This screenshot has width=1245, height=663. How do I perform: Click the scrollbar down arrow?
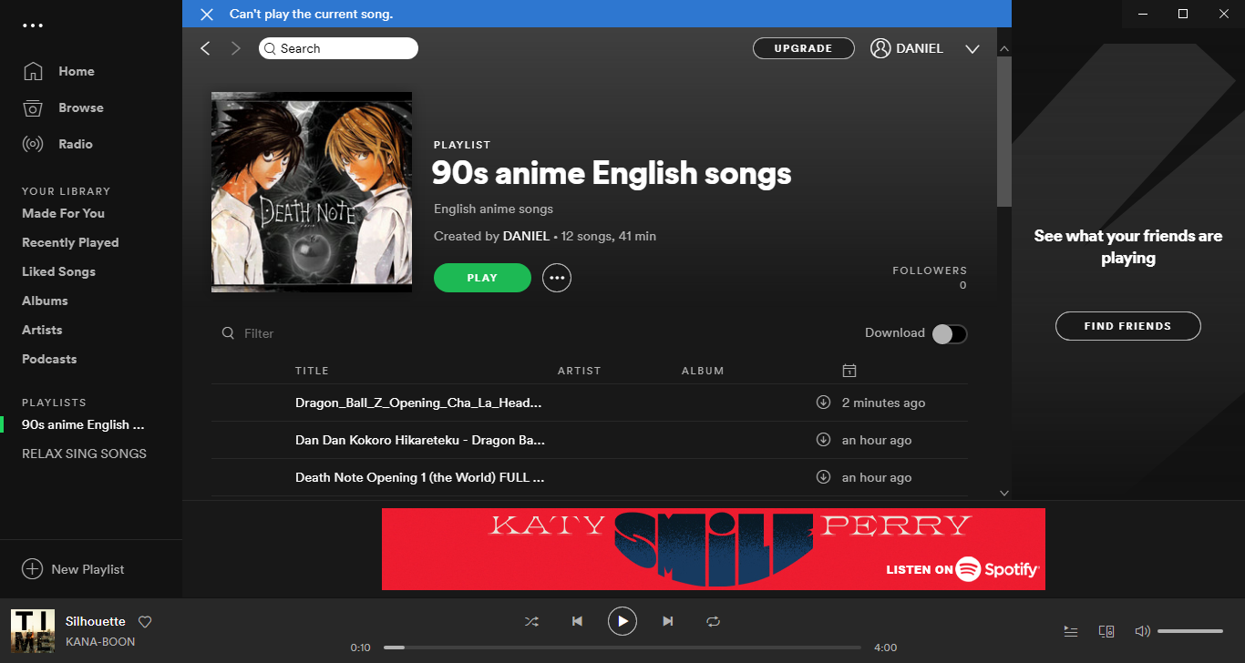1004,493
